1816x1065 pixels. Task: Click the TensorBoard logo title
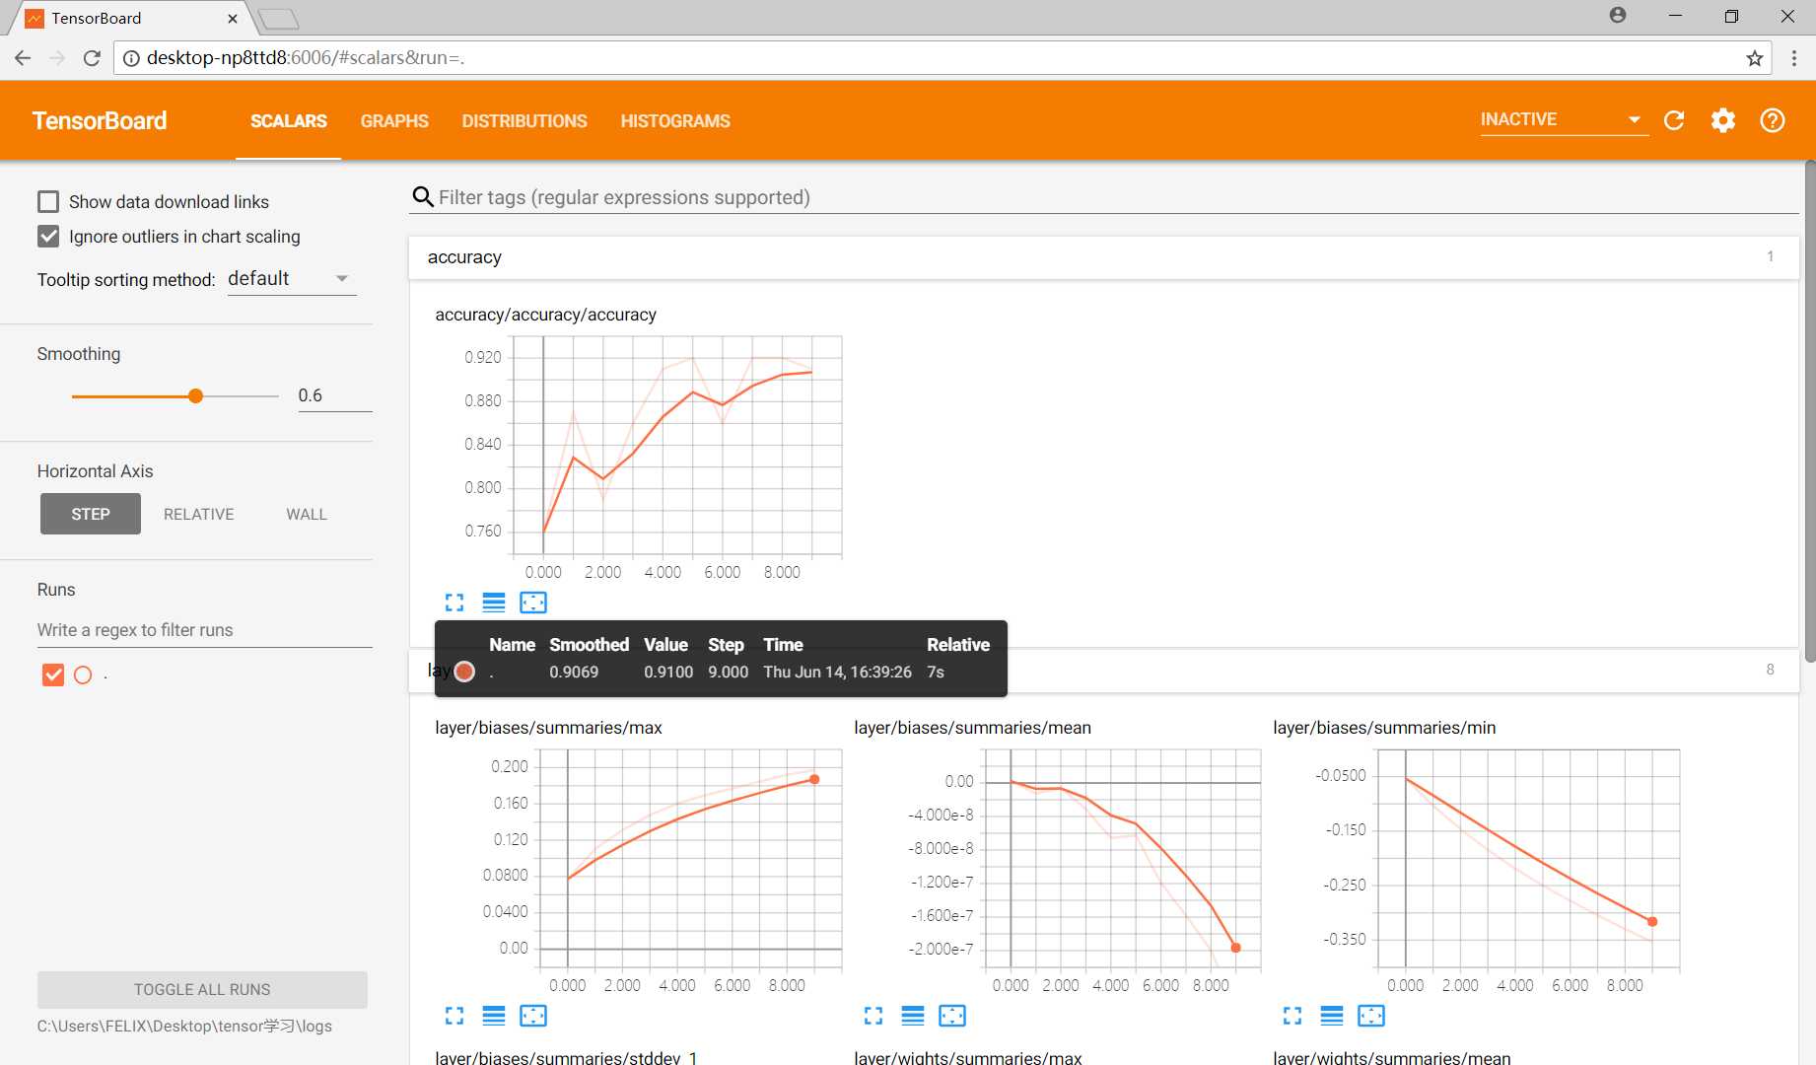click(x=100, y=120)
